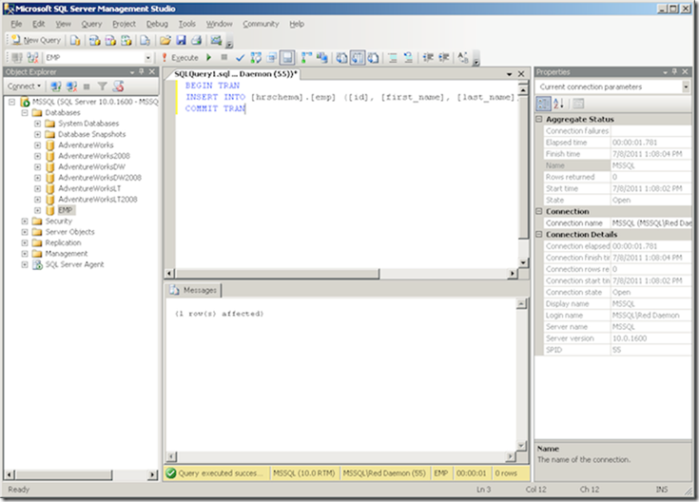Image resolution: width=699 pixels, height=502 pixels.
Task: Toggle Alphabetical sort in Properties
Action: 558,104
